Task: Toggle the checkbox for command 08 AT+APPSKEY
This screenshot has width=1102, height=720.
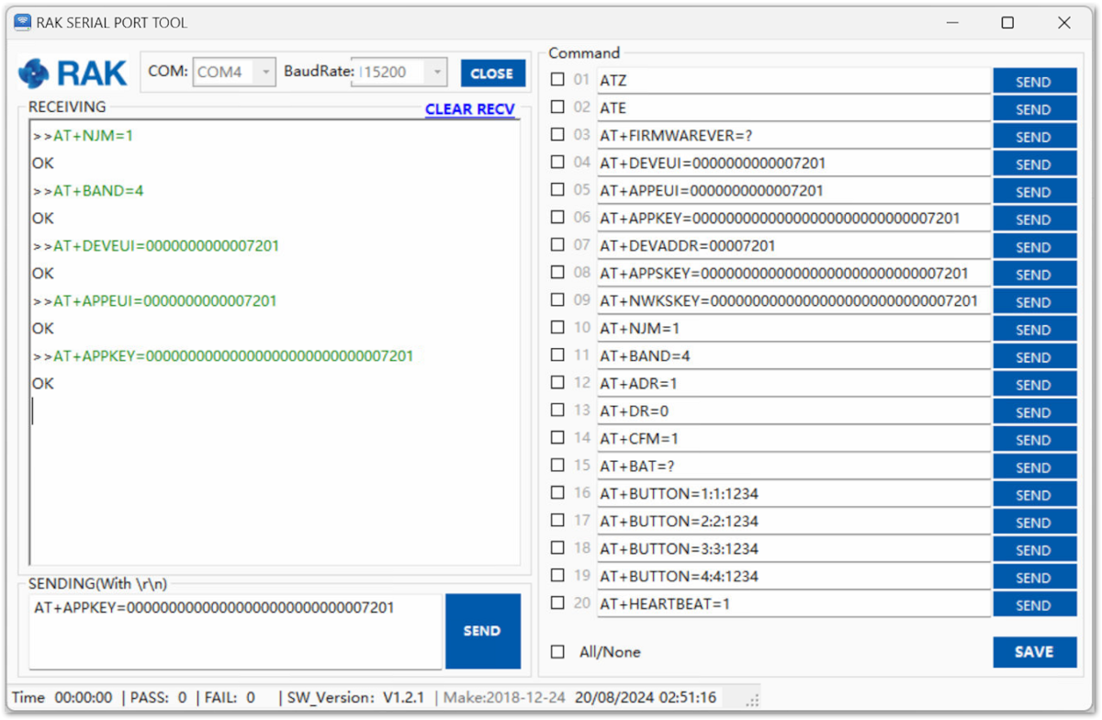Action: coord(557,273)
